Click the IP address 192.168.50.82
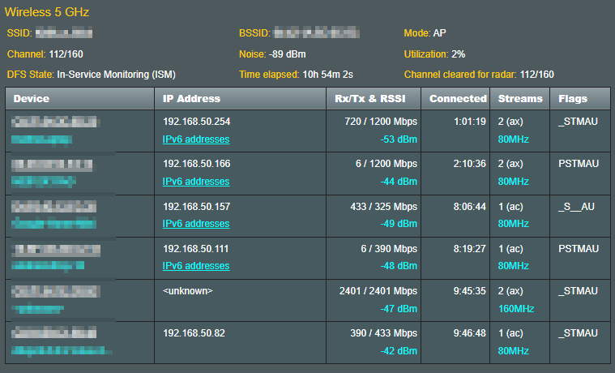Image resolution: width=615 pixels, height=373 pixels. click(x=194, y=333)
